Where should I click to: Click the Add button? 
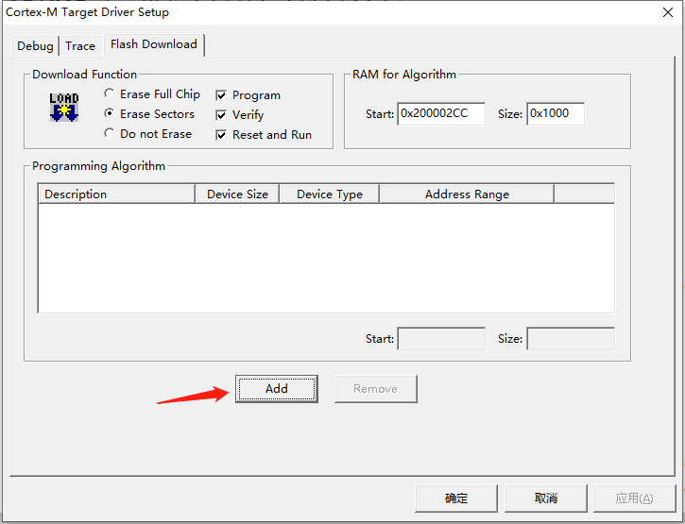pos(277,389)
